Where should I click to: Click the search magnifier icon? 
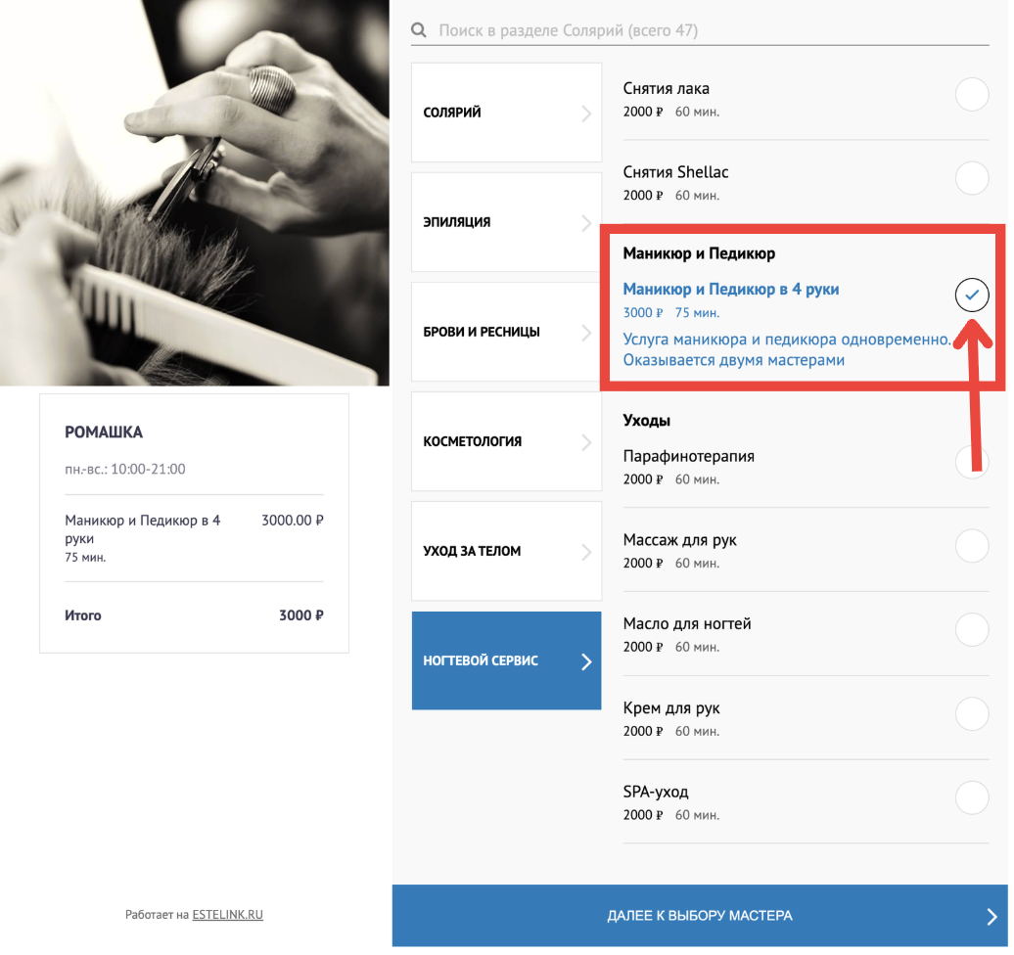click(x=418, y=29)
